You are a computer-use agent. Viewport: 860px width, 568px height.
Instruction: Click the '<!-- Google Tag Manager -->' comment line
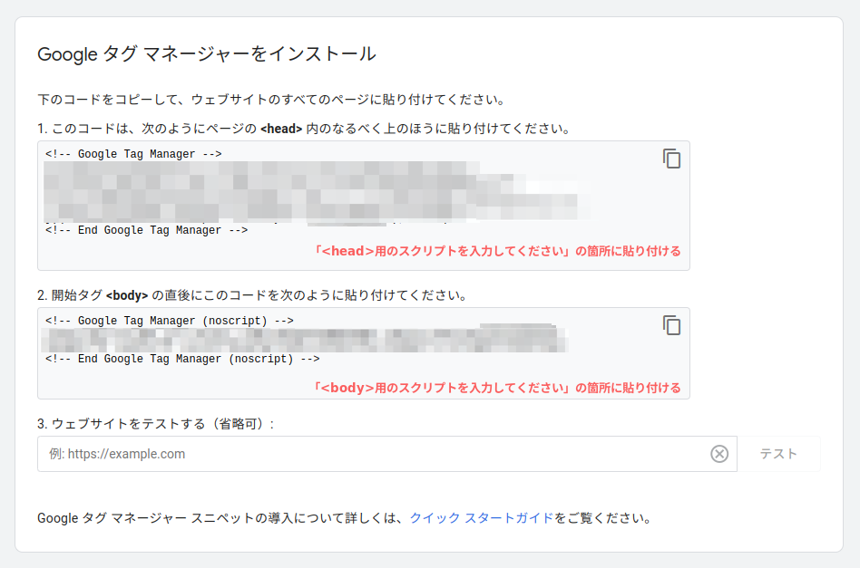pyautogui.click(x=133, y=154)
